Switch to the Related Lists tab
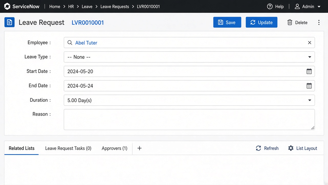Screen dimensions: 328x185 [x=22, y=148]
